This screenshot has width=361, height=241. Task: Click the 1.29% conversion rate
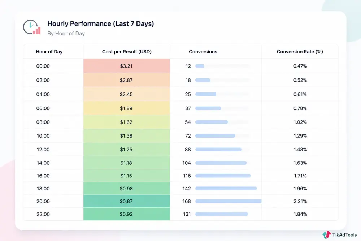(x=300, y=136)
